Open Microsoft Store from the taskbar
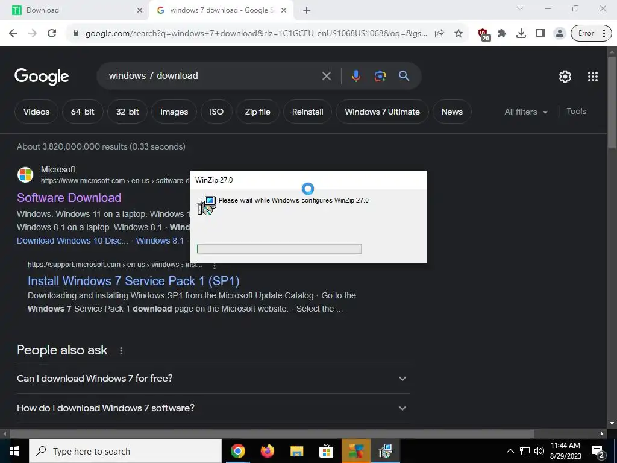This screenshot has height=463, width=617. pos(326,451)
